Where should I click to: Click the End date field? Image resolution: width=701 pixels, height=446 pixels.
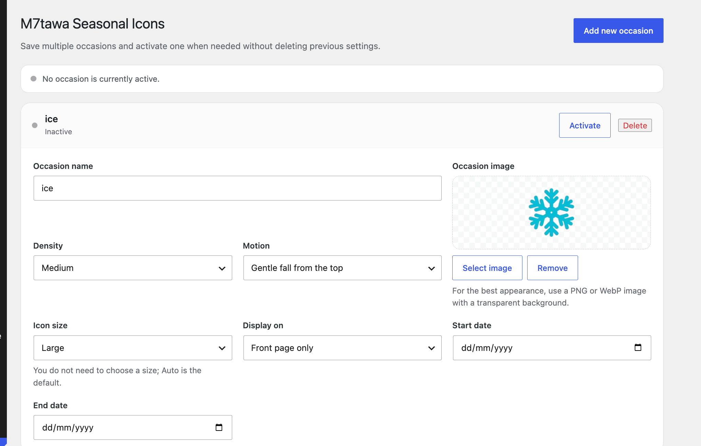click(133, 427)
